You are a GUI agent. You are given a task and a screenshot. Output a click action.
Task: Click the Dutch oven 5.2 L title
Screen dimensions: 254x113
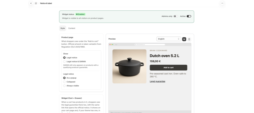(x=165, y=56)
